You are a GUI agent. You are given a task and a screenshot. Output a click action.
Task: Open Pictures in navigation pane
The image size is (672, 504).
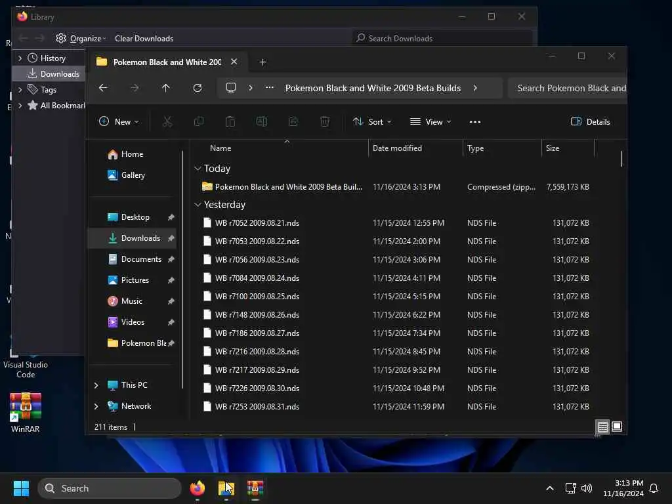135,280
